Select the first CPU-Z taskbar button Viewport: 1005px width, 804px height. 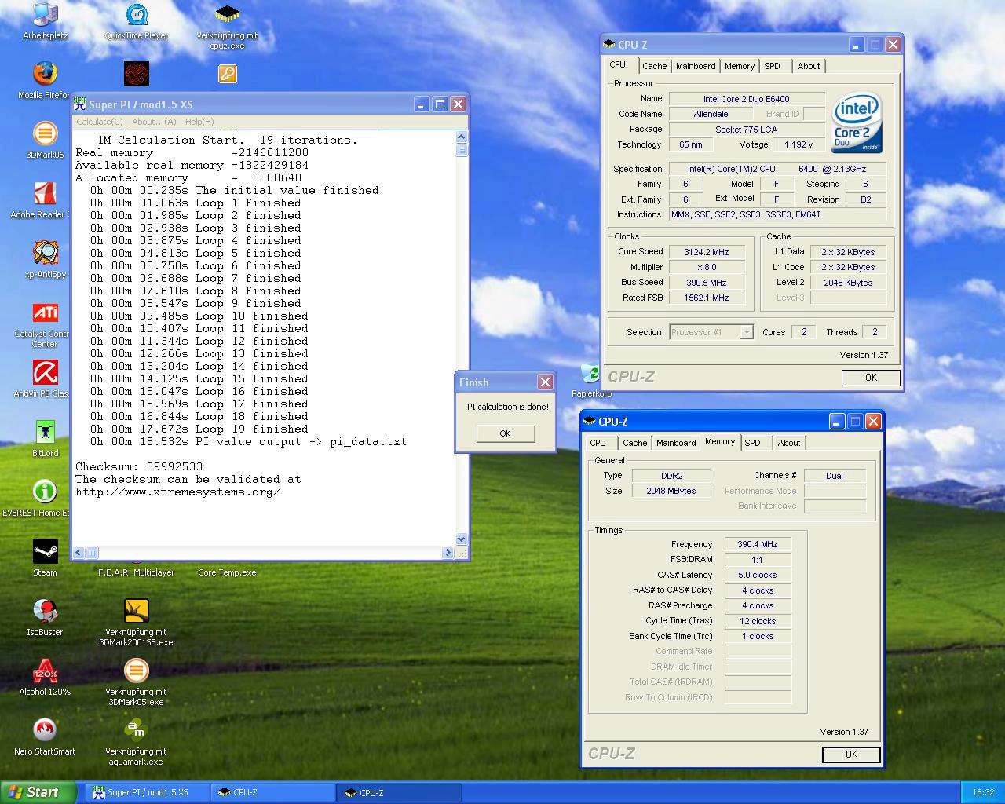pyautogui.click(x=273, y=793)
